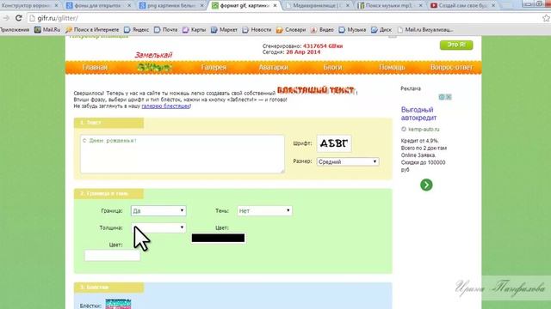This screenshot has width=551, height=309.
Task: Open the Помощь menu item
Action: (x=392, y=67)
